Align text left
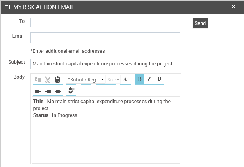 click(38, 90)
